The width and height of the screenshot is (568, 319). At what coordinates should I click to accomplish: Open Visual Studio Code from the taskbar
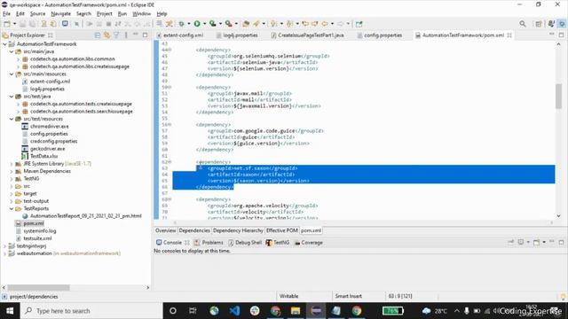click(234, 311)
